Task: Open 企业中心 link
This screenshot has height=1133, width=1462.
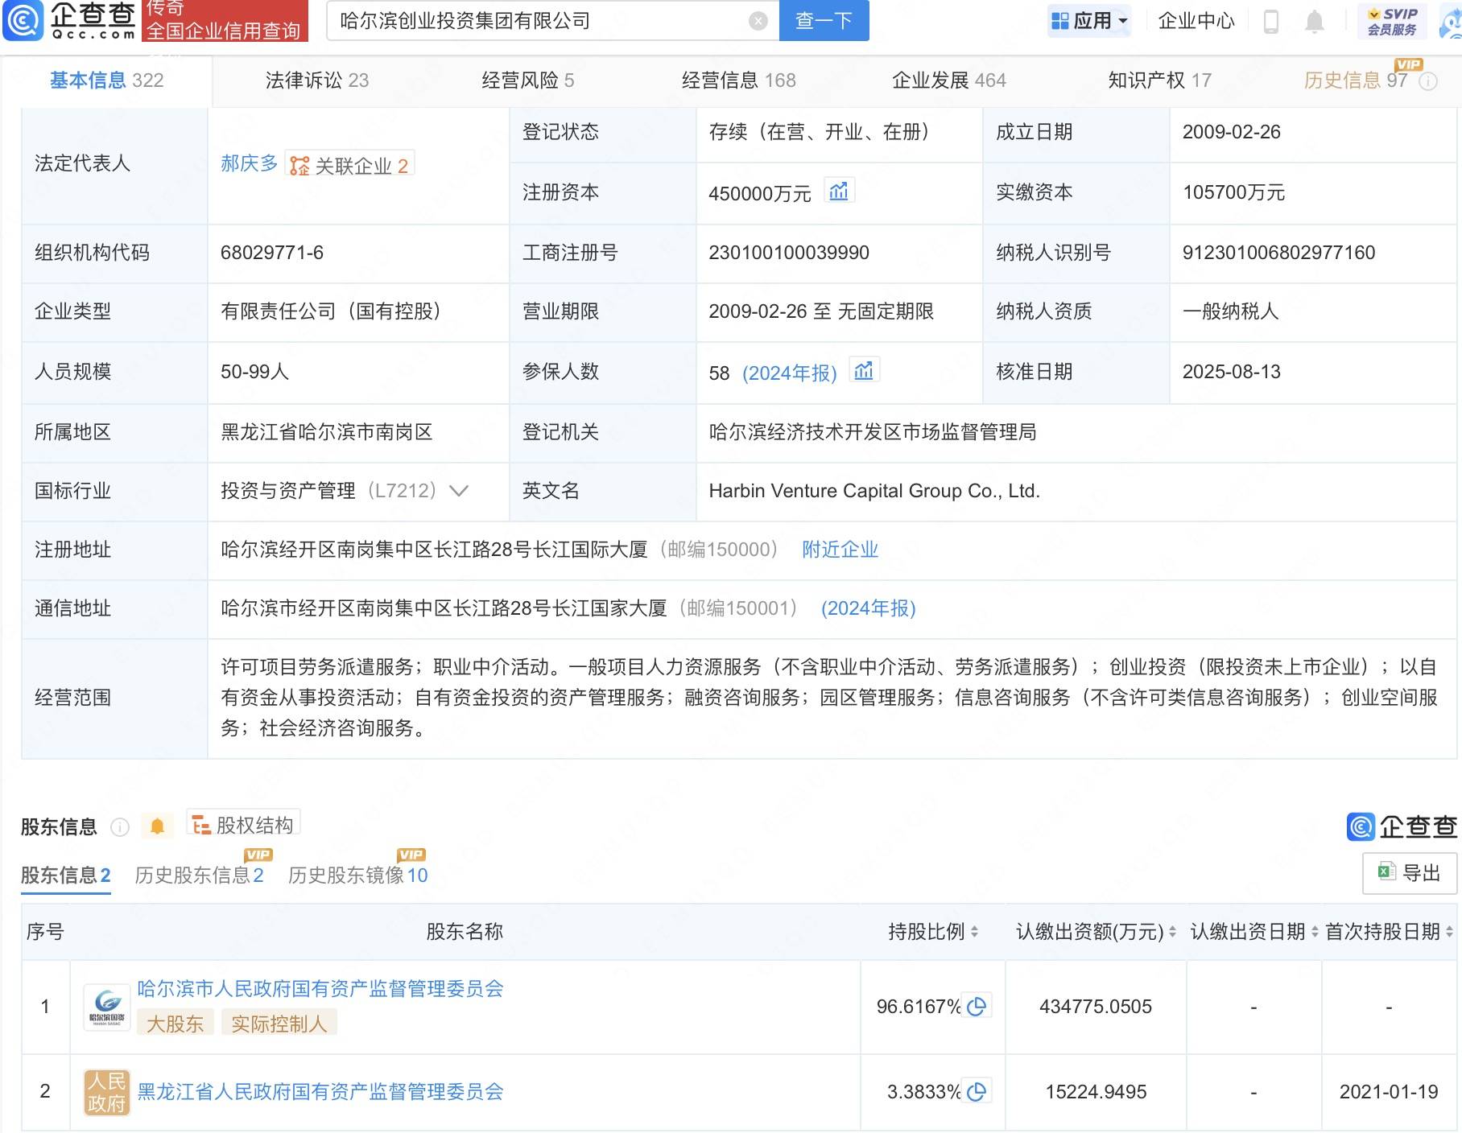Action: point(1196,21)
